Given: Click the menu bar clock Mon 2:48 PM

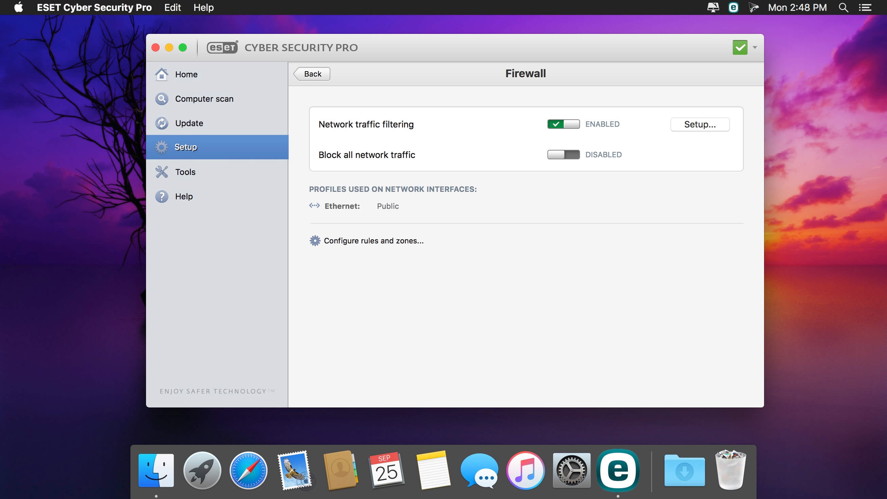Looking at the screenshot, I should [797, 7].
